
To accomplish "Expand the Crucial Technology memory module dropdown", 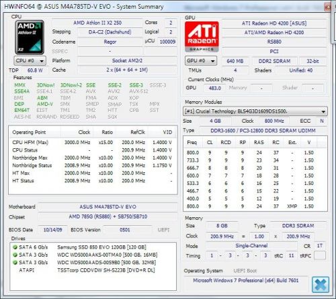I will (255, 111).
